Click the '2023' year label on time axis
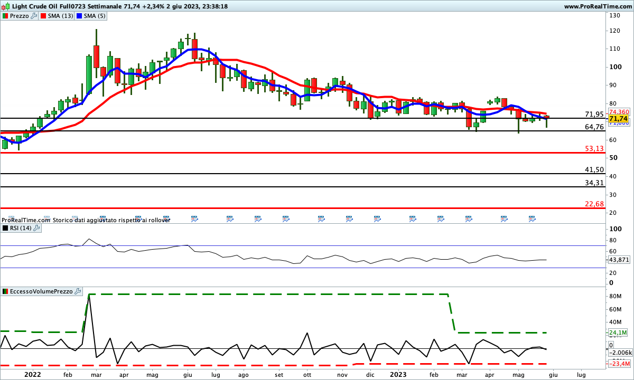This screenshot has height=380, width=634. [x=398, y=374]
